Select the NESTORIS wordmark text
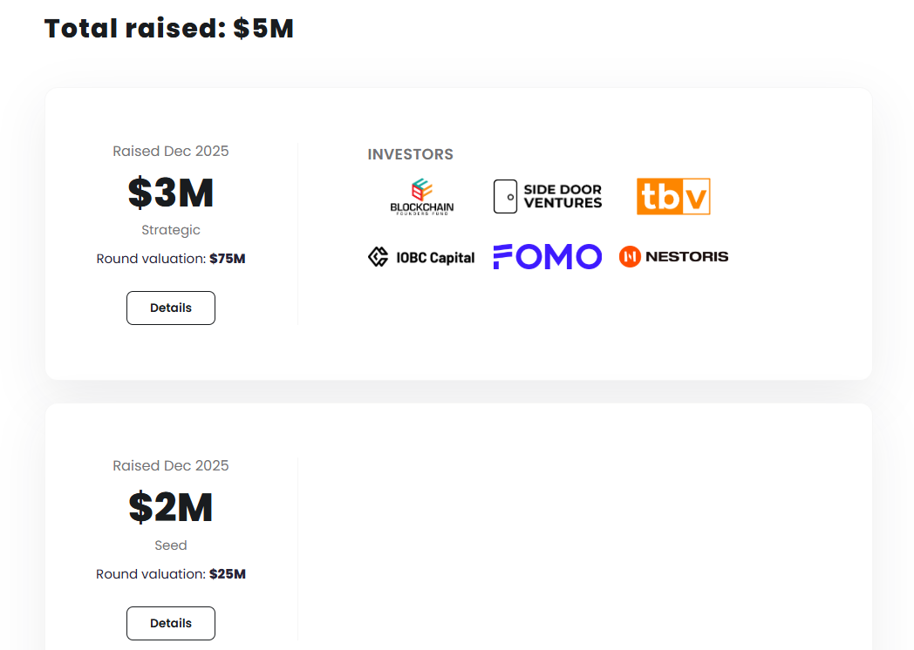914x650 pixels. coord(686,257)
